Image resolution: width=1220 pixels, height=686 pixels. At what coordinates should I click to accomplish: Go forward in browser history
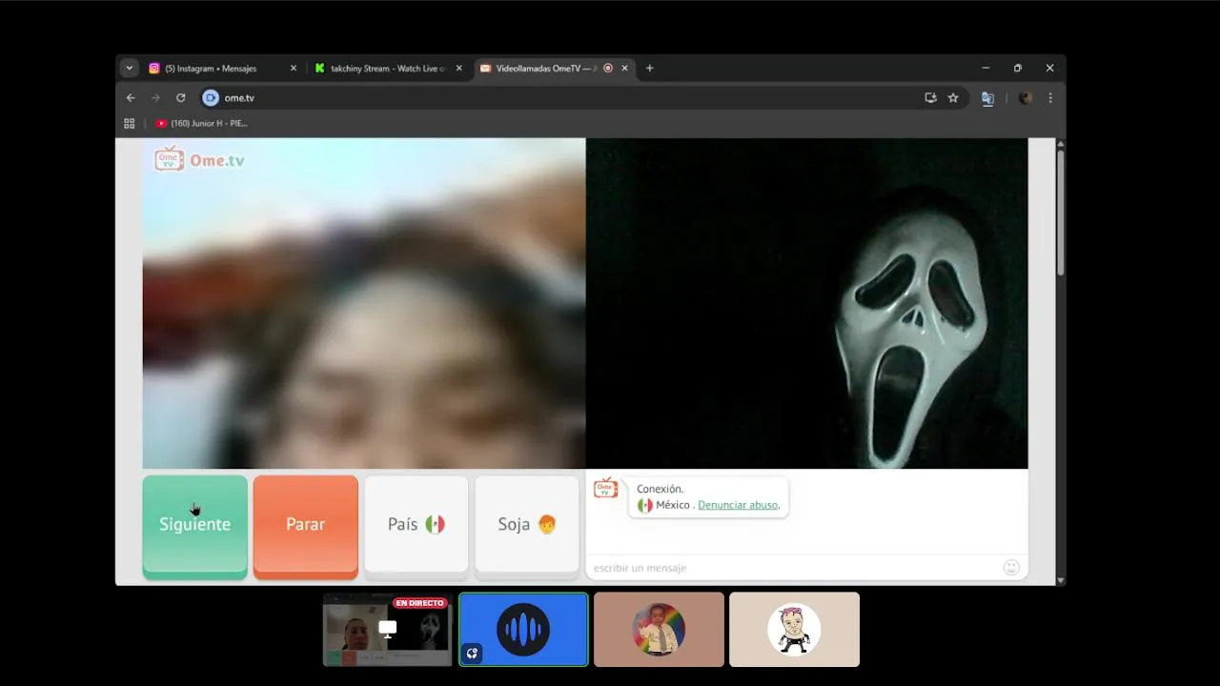point(155,98)
